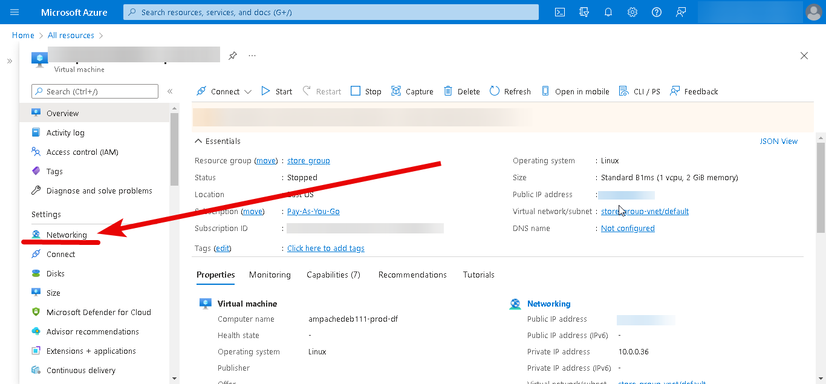Image resolution: width=826 pixels, height=384 pixels.
Task: Close the virtual machine blade
Action: pos(804,56)
